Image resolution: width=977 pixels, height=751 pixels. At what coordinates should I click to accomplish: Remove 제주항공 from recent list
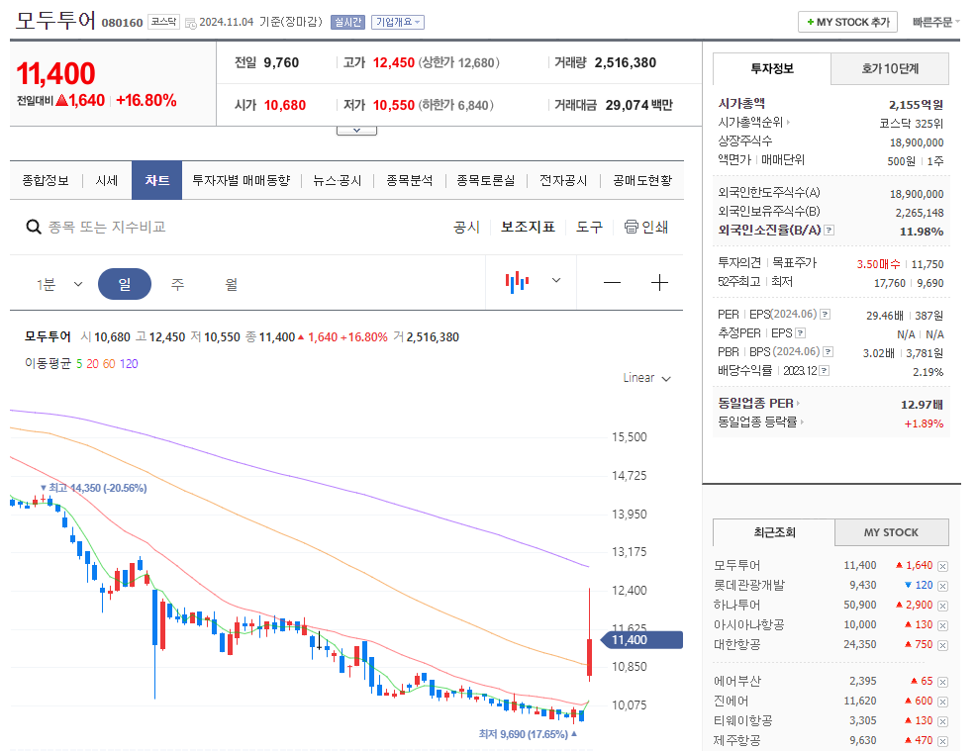(942, 742)
